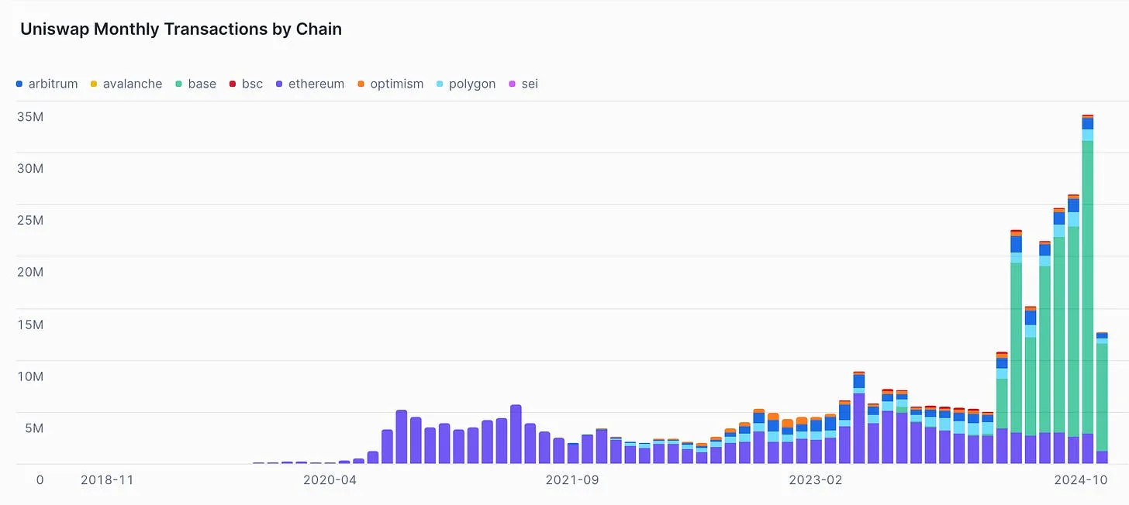Click the last bar at far right of chart

[1102, 398]
